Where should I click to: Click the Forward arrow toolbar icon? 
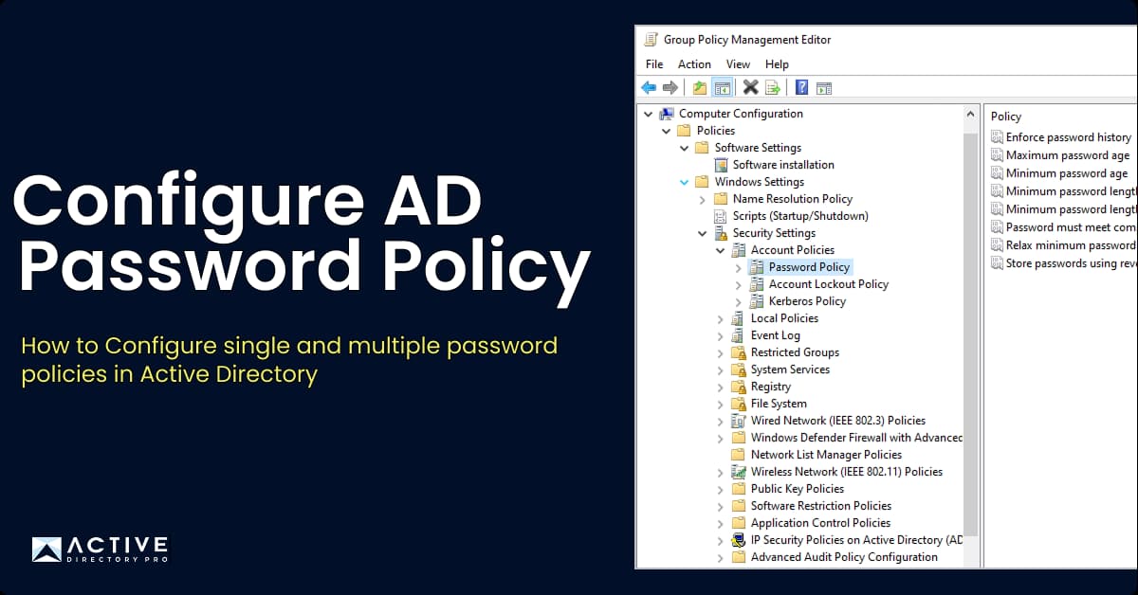click(670, 88)
